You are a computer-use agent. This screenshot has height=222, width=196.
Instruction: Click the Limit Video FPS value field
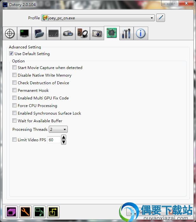[x=54, y=140]
